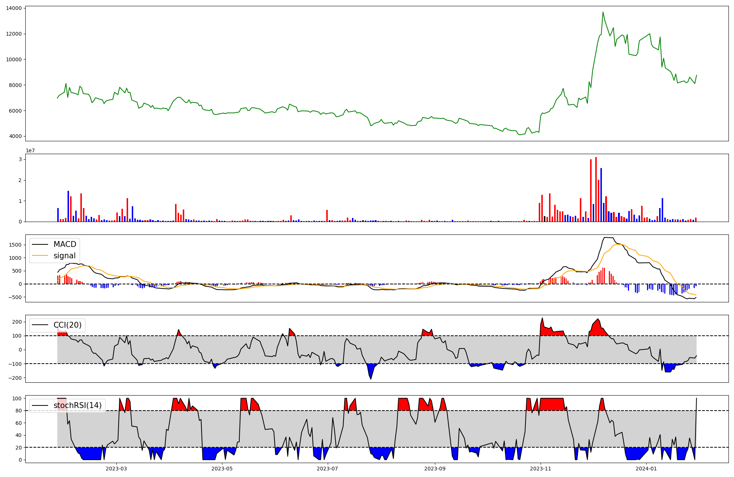734x477 pixels.
Task: Click the 1e7 volume scale label
Action: [x=30, y=150]
